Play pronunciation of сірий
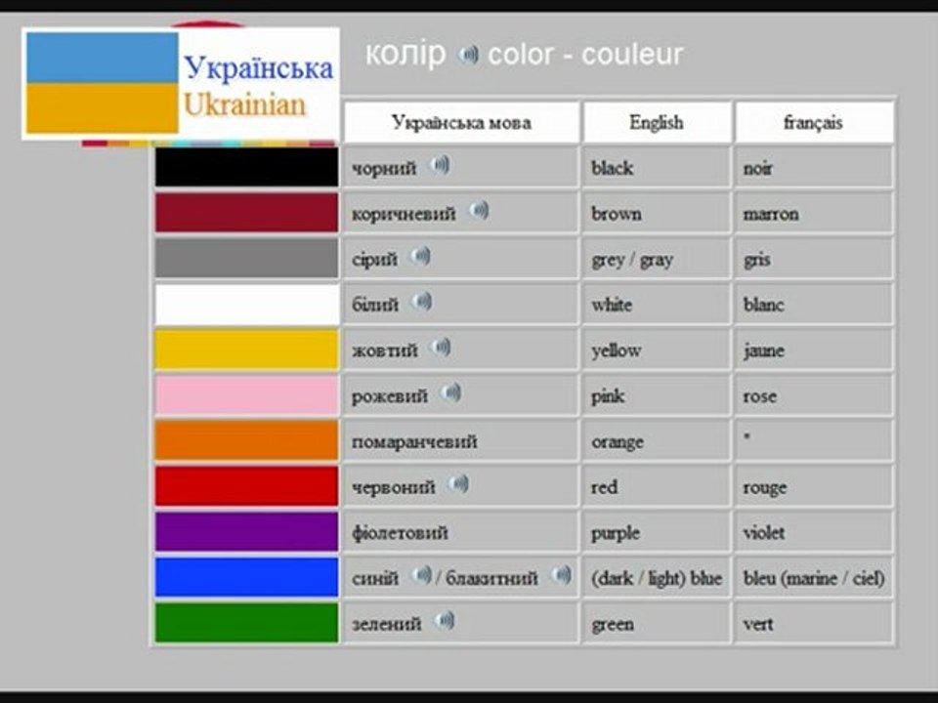Screen dimensions: 938x703 click(420, 257)
